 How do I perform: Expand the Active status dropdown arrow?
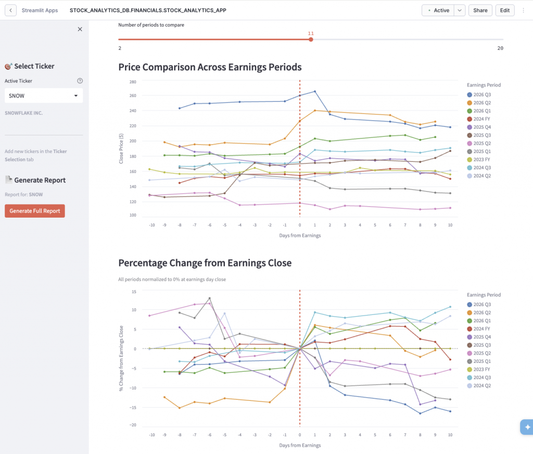click(x=459, y=10)
